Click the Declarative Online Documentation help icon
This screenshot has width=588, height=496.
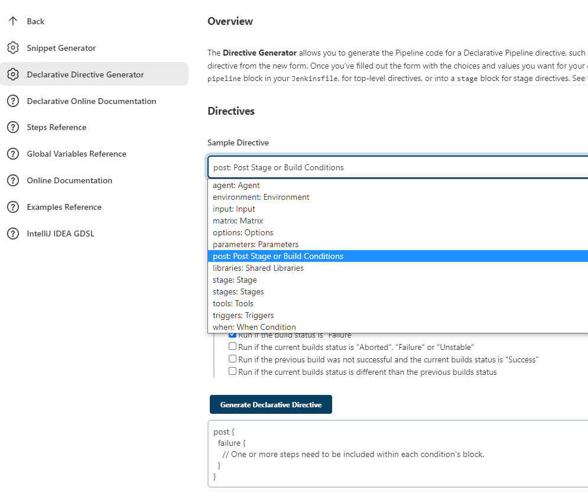pyautogui.click(x=13, y=101)
